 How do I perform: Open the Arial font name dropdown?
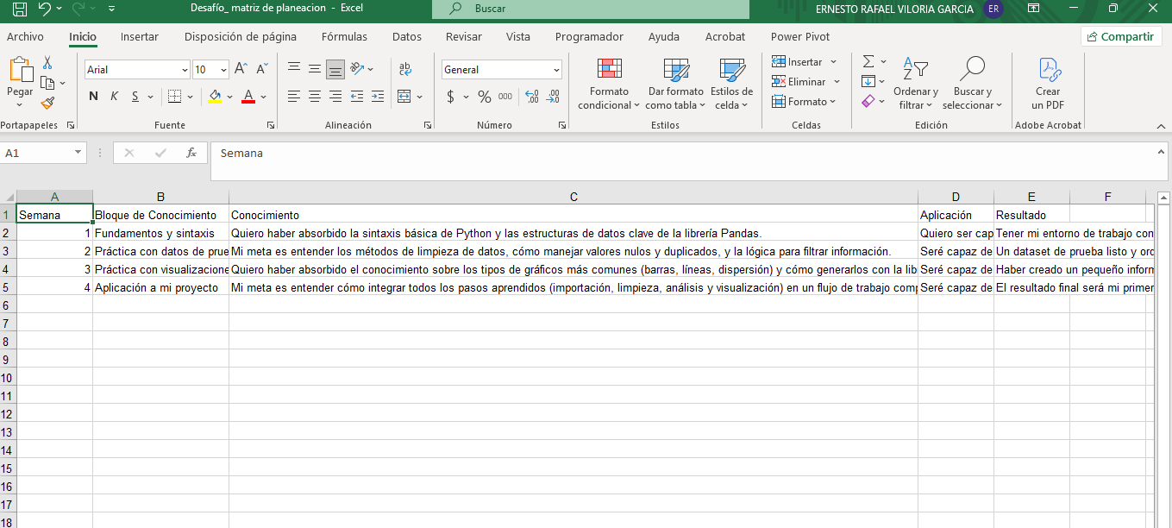(185, 70)
